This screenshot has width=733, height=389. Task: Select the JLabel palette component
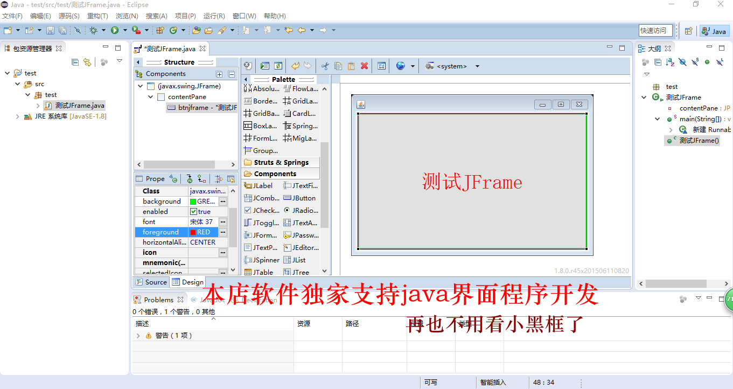point(259,185)
